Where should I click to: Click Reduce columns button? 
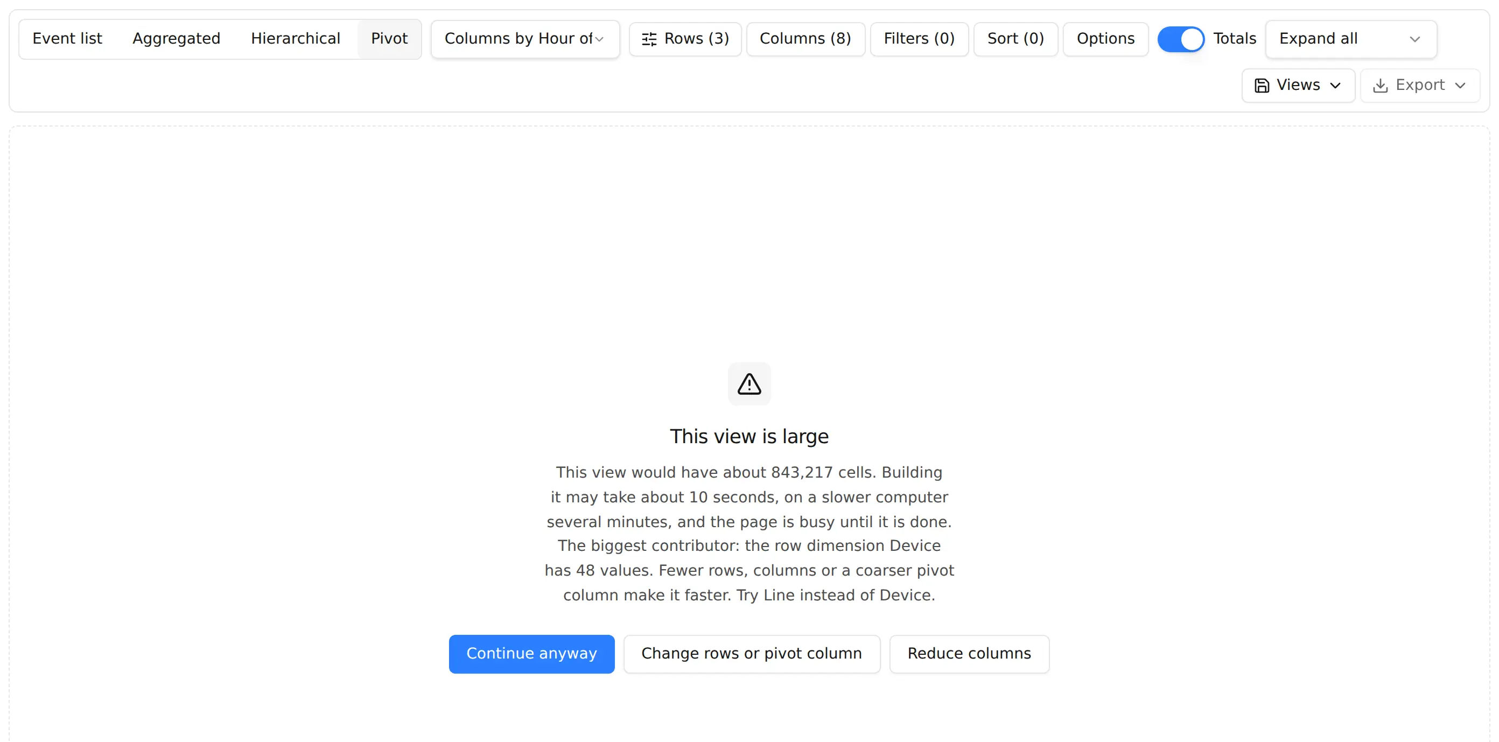tap(969, 654)
